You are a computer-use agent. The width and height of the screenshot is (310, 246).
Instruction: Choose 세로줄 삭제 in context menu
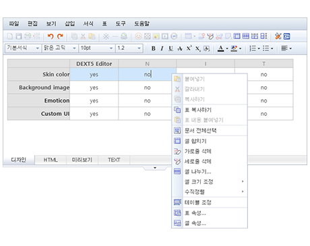[210, 161]
